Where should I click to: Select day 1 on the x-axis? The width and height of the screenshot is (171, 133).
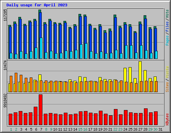[x=11, y=129]
